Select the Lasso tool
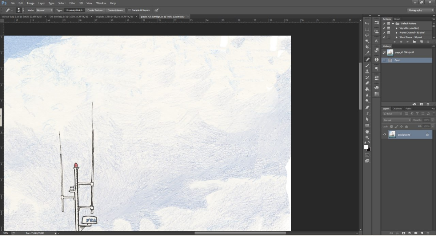Image resolution: width=436 pixels, height=236 pixels. [x=367, y=35]
